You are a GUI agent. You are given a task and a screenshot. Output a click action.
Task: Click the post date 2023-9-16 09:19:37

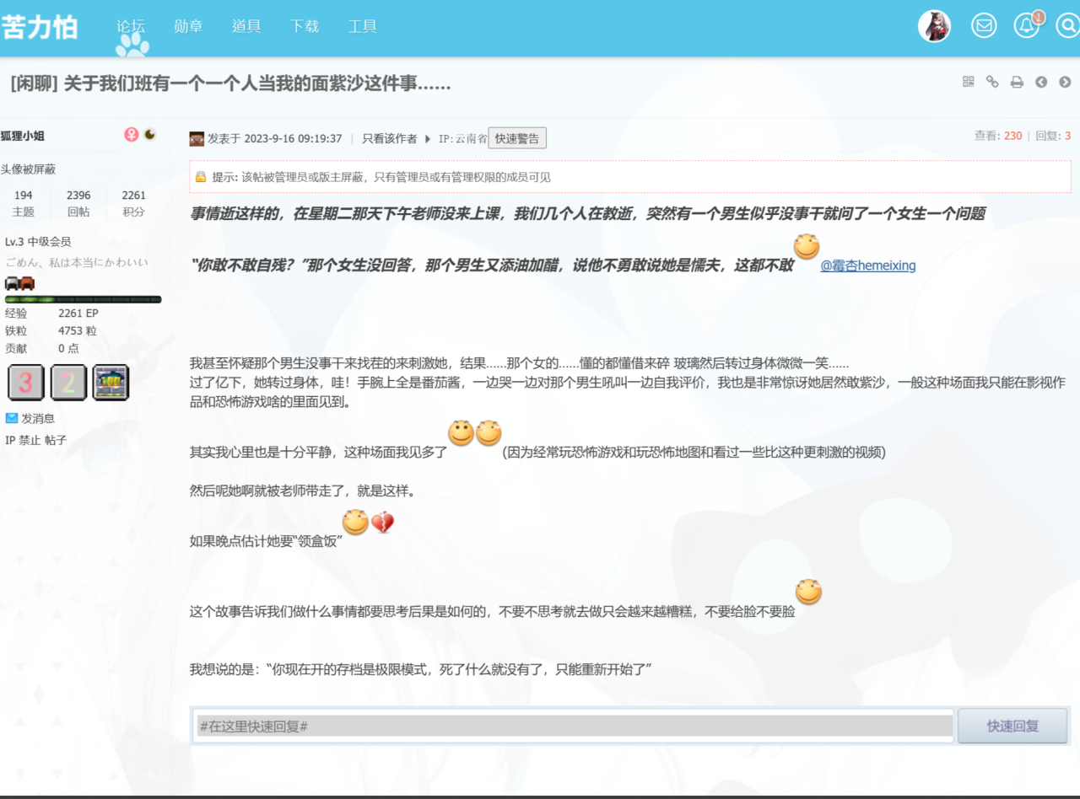[293, 139]
